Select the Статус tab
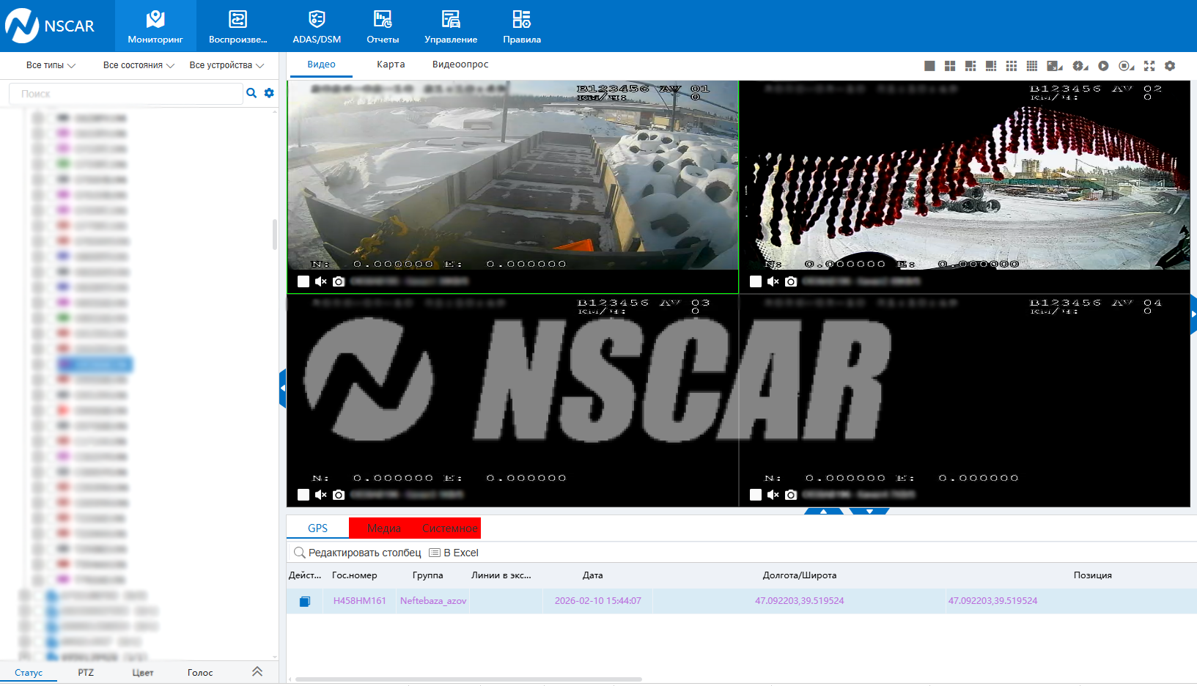The image size is (1197, 686). (x=29, y=672)
